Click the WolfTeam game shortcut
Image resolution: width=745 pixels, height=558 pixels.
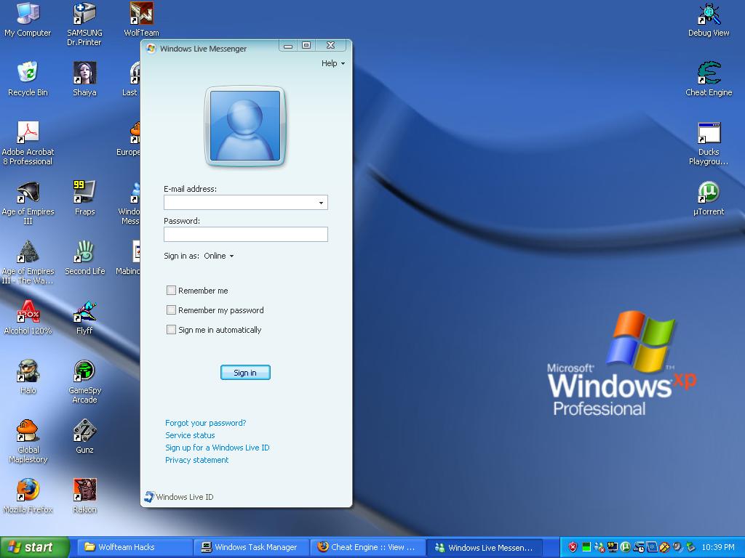tap(142, 19)
